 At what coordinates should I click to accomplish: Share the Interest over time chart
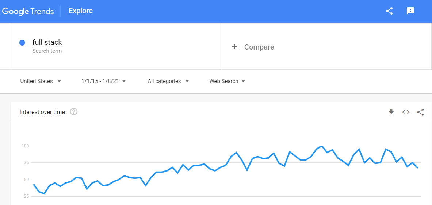pyautogui.click(x=420, y=112)
